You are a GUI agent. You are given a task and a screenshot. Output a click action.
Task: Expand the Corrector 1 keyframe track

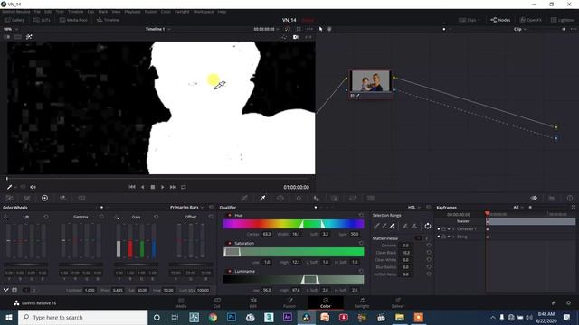tap(454, 229)
